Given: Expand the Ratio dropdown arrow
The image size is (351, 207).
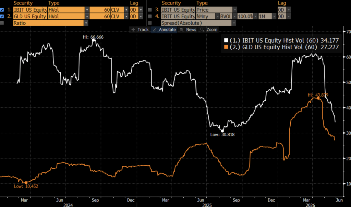Looking at the screenshot, I should [x=86, y=23].
